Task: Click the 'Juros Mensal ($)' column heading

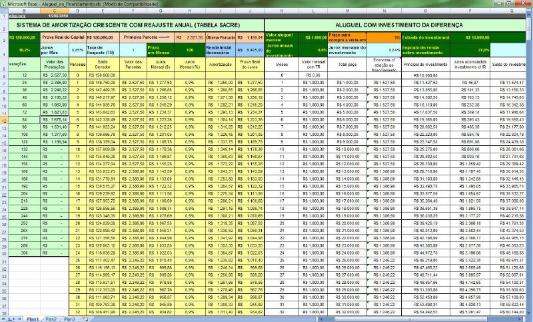Action: 161,64
